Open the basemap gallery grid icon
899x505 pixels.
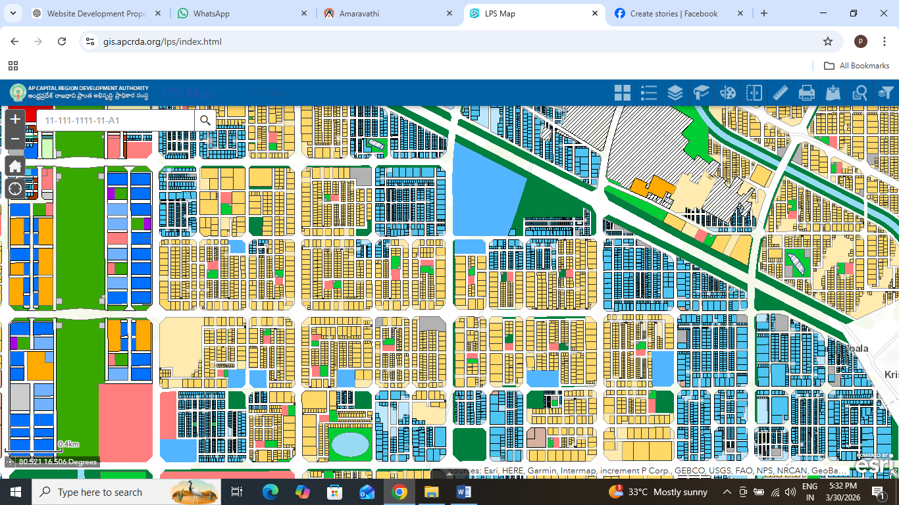pos(622,93)
